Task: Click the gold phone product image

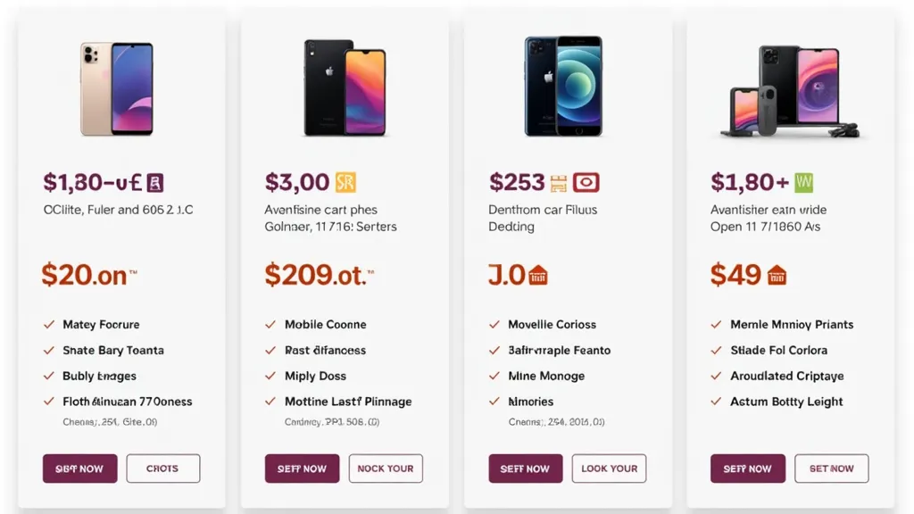Action: click(x=117, y=87)
